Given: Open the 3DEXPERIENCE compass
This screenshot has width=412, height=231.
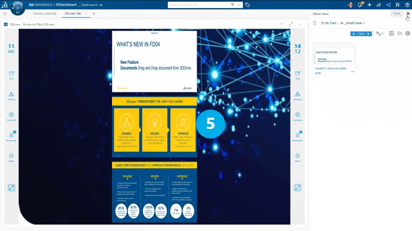Looking at the screenshot, I should point(18,8).
